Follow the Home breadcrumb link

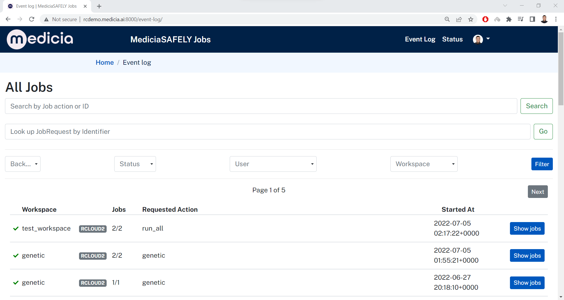105,62
